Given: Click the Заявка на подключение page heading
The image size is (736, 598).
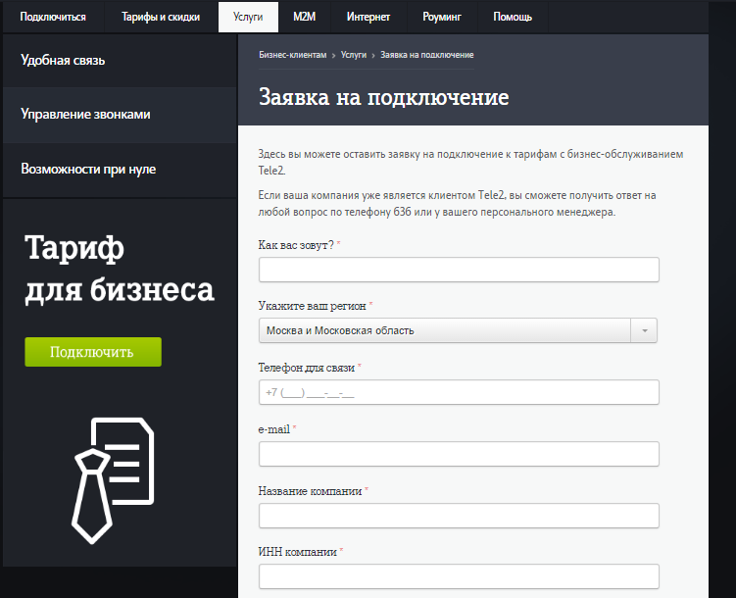Looking at the screenshot, I should tap(383, 97).
